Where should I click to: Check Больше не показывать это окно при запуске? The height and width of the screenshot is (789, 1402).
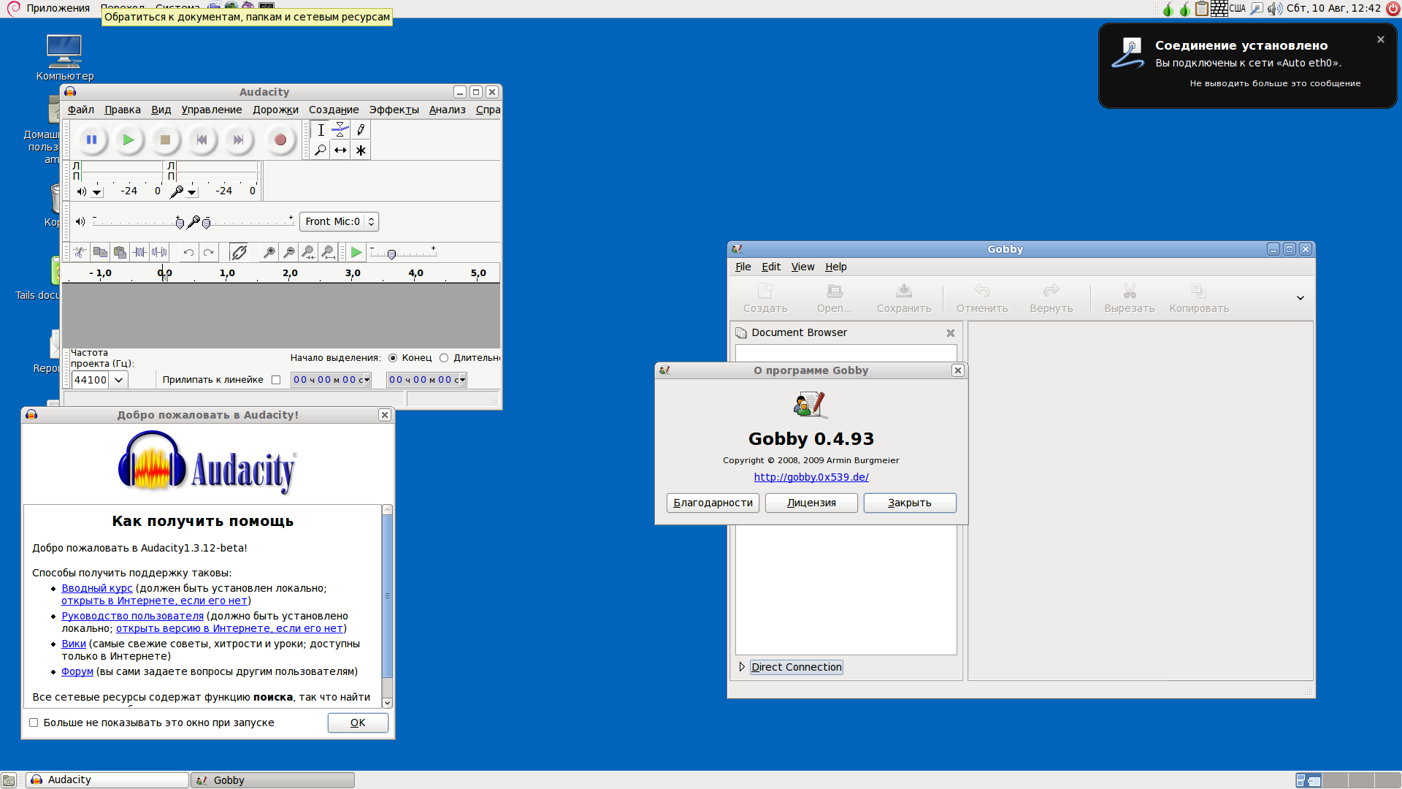(x=34, y=723)
